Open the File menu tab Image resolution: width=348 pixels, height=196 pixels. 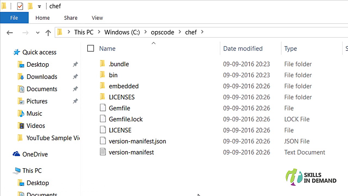pyautogui.click(x=14, y=18)
